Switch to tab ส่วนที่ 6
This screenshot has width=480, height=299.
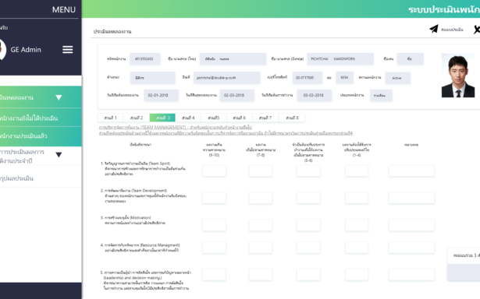pyautogui.click(x=240, y=118)
